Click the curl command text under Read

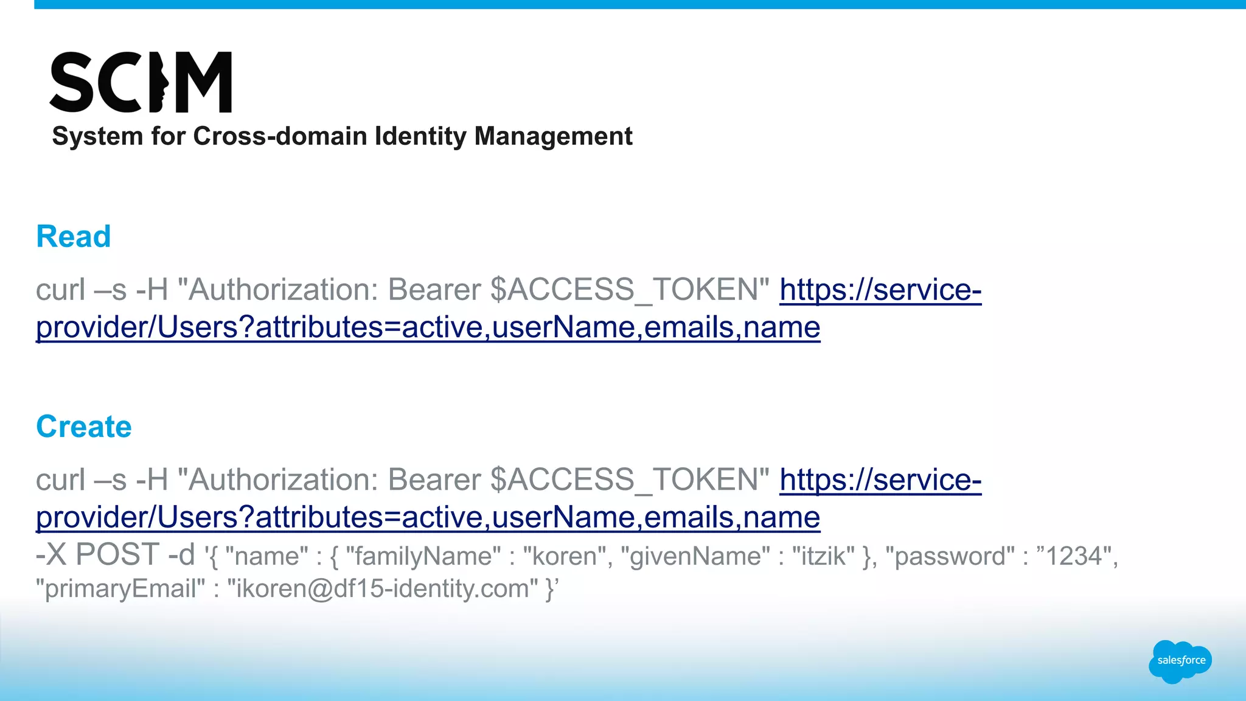click(402, 290)
